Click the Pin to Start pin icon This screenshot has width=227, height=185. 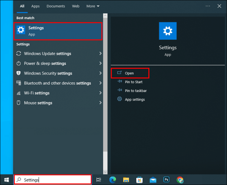[119, 81]
